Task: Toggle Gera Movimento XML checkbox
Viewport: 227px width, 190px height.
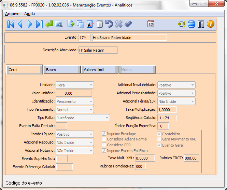Action: pos(159,139)
